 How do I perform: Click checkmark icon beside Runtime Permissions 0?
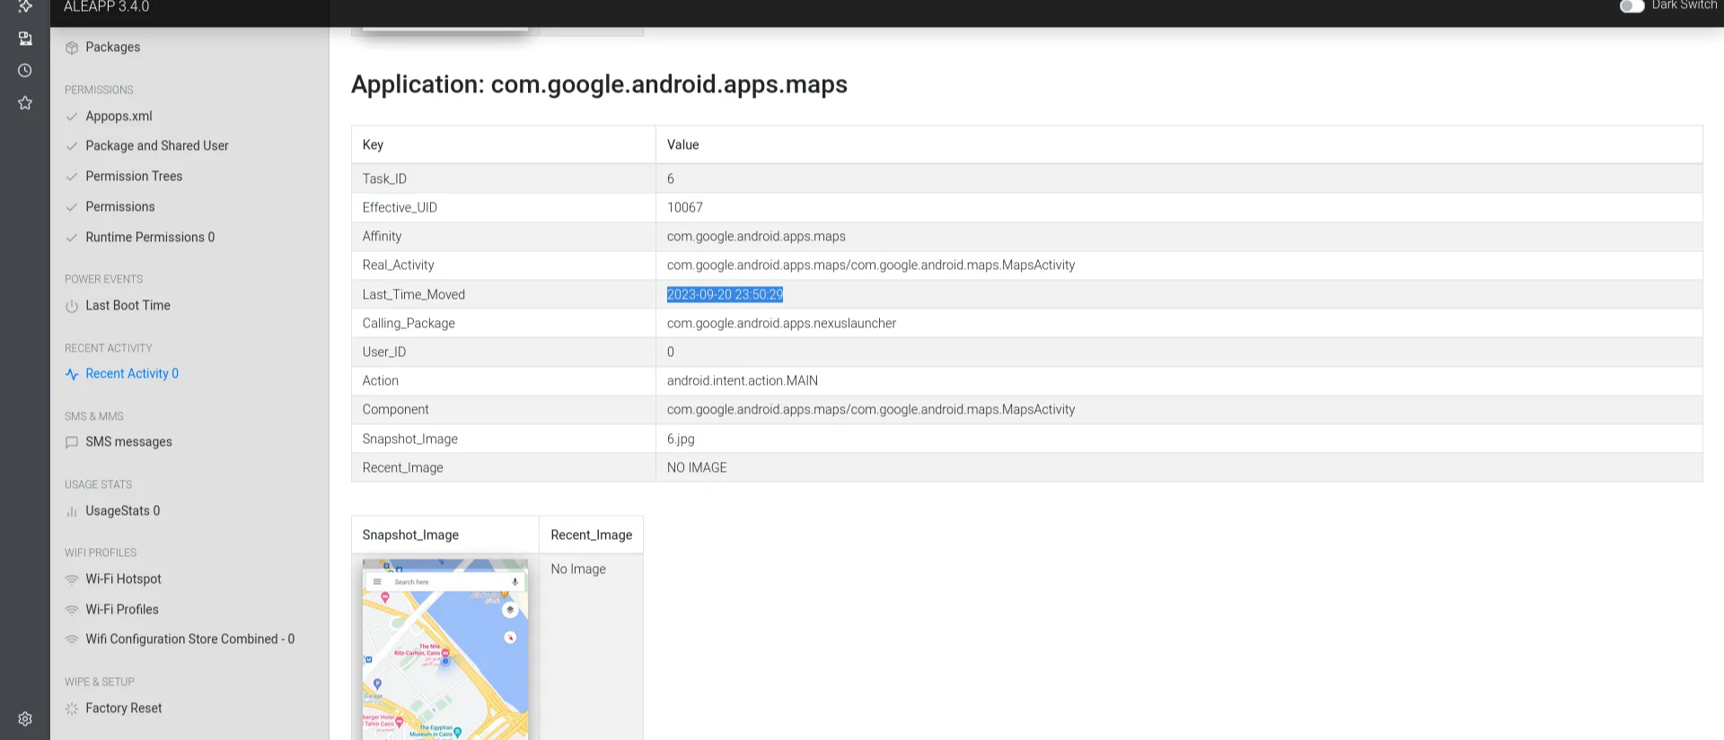[72, 238]
